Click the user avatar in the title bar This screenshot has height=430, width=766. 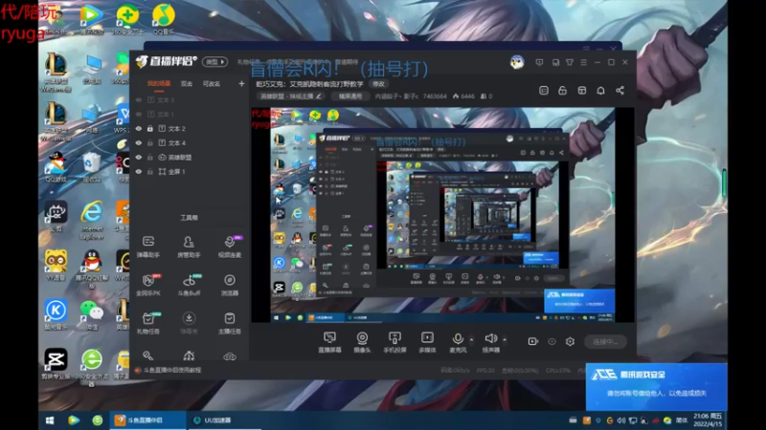(517, 62)
